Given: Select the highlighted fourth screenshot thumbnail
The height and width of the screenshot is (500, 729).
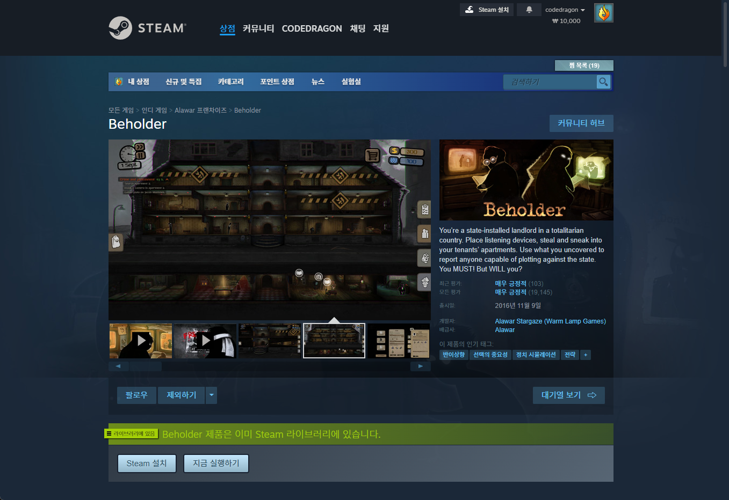Looking at the screenshot, I should tap(334, 341).
